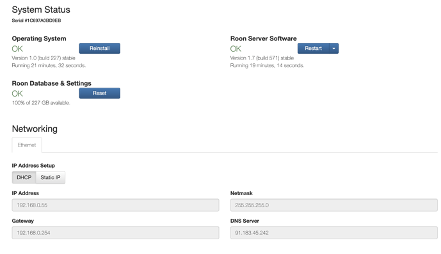Click 'Version 1.7 (build 571) stable' text
The image size is (441, 254).
(x=262, y=58)
